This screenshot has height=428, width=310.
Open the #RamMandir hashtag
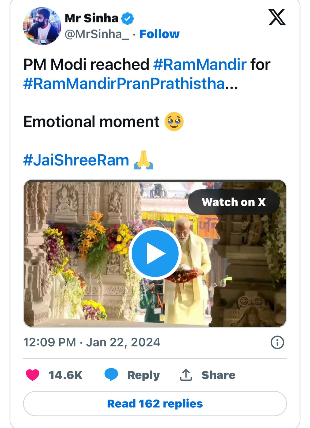click(200, 64)
